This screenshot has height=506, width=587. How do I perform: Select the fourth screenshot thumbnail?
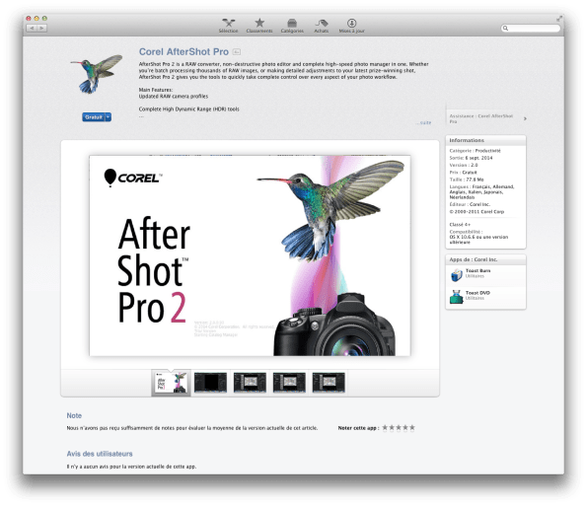coord(289,383)
